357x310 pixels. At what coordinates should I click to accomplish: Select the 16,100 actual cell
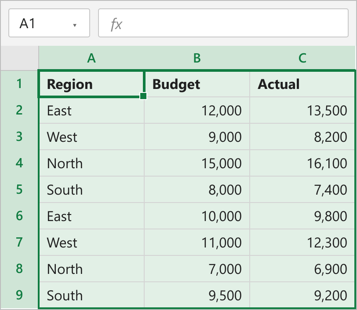tap(302, 163)
